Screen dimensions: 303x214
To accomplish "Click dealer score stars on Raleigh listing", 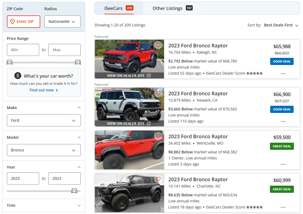I will coord(254,73).
